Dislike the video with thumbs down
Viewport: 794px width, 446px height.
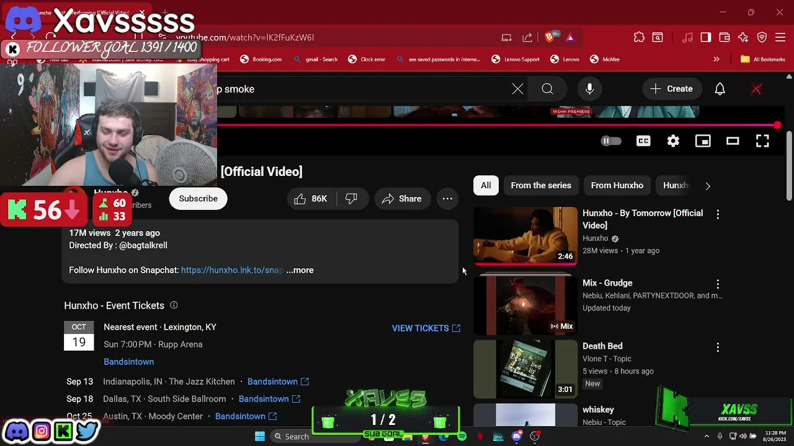pyautogui.click(x=352, y=199)
